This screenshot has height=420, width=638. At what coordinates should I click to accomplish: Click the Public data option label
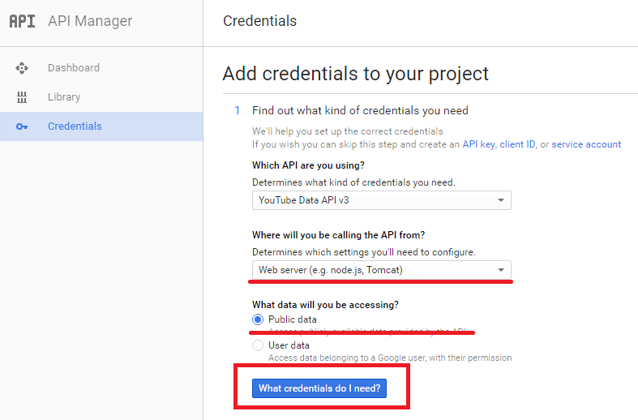point(293,319)
